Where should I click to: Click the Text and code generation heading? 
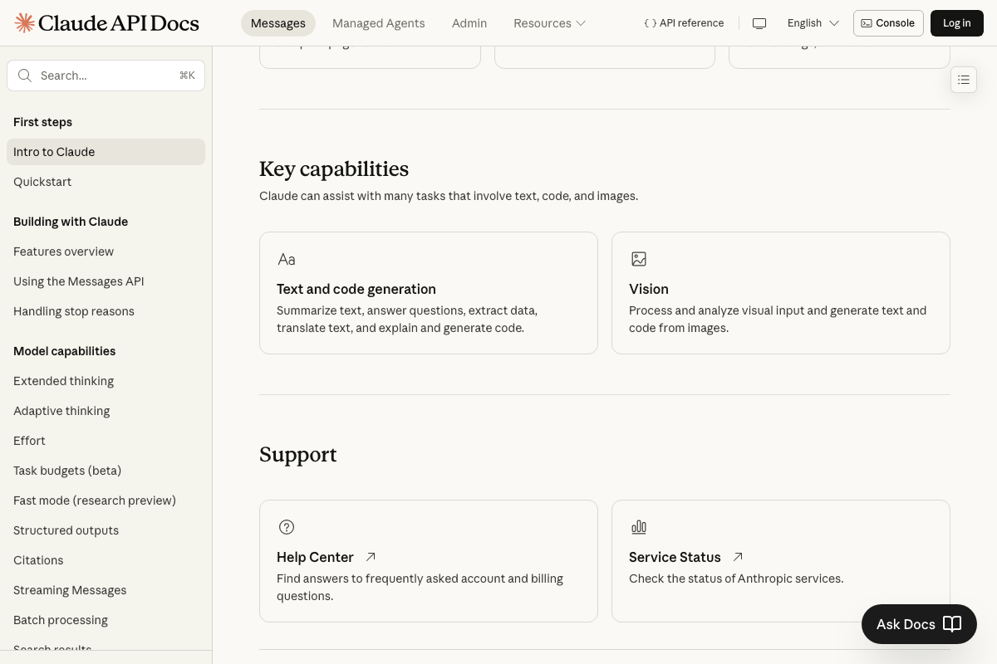356,289
